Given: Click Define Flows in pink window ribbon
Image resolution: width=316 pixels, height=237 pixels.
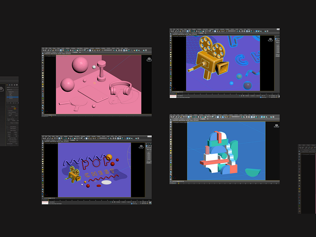Looking at the screenshot, I should [47, 54].
